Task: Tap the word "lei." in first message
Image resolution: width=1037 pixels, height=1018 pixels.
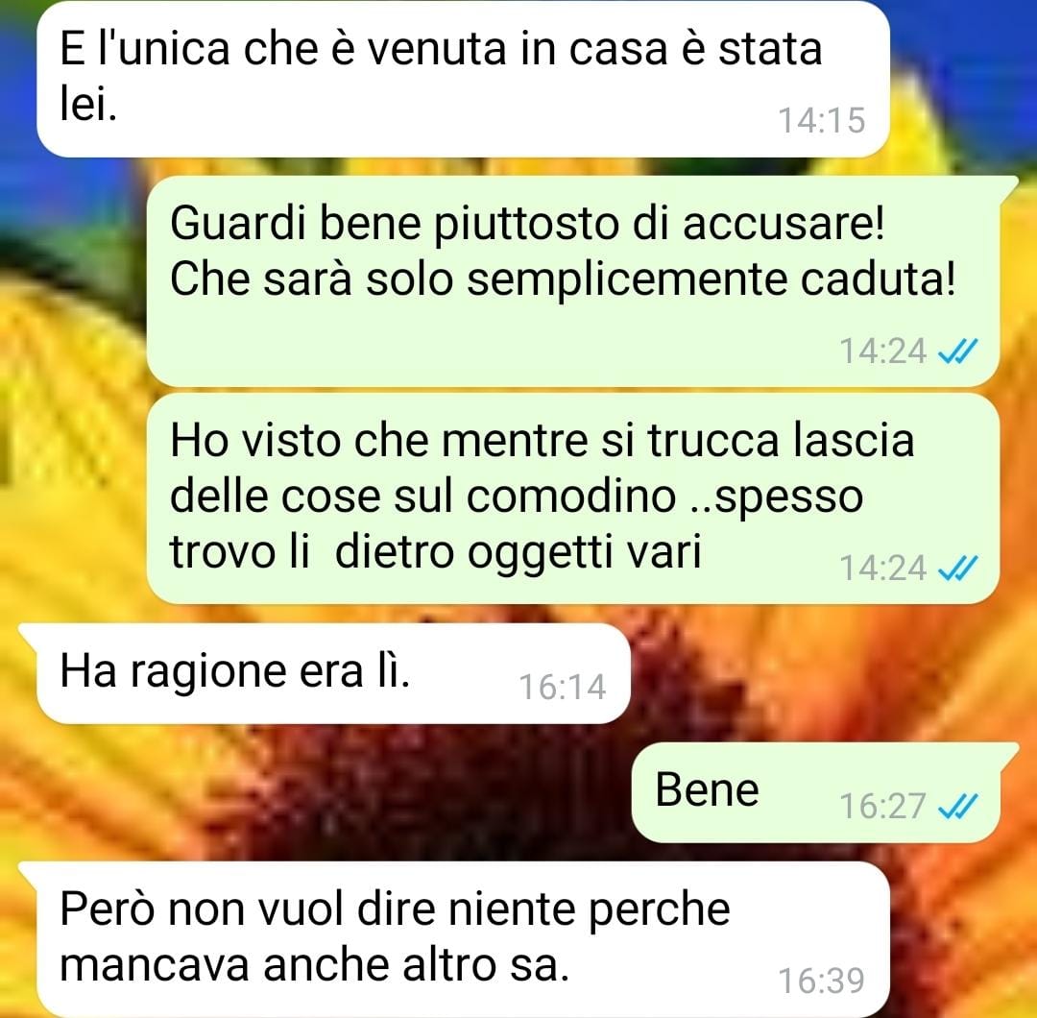Action: click(x=88, y=105)
